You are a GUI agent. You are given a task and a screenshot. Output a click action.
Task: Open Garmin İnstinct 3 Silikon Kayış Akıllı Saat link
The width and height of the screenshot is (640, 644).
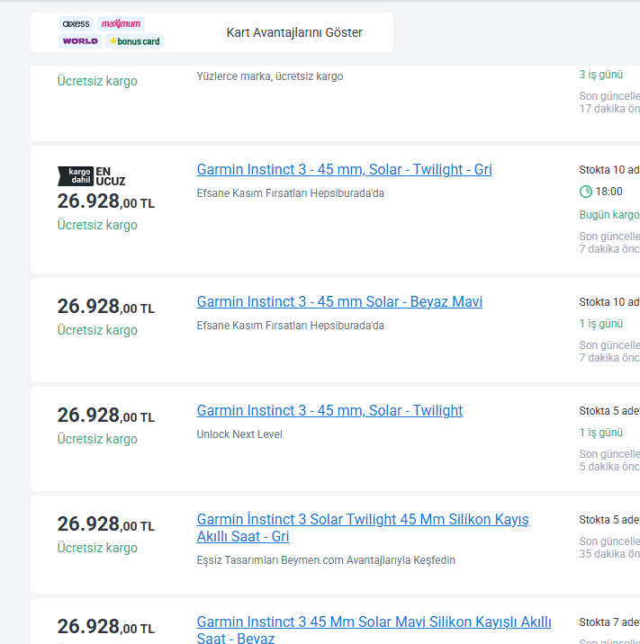pyautogui.click(x=363, y=528)
